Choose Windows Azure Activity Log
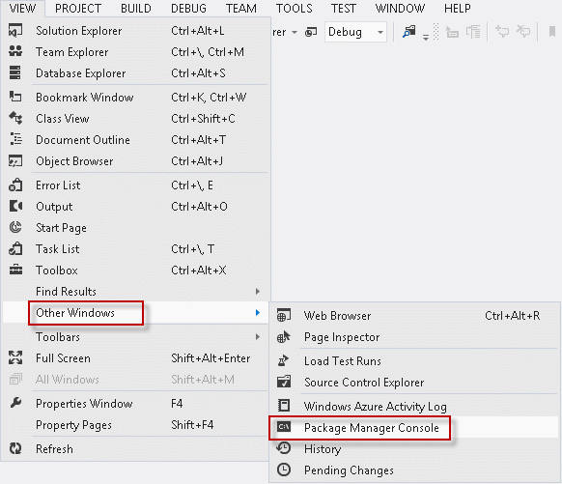The height and width of the screenshot is (484, 562). [414, 406]
